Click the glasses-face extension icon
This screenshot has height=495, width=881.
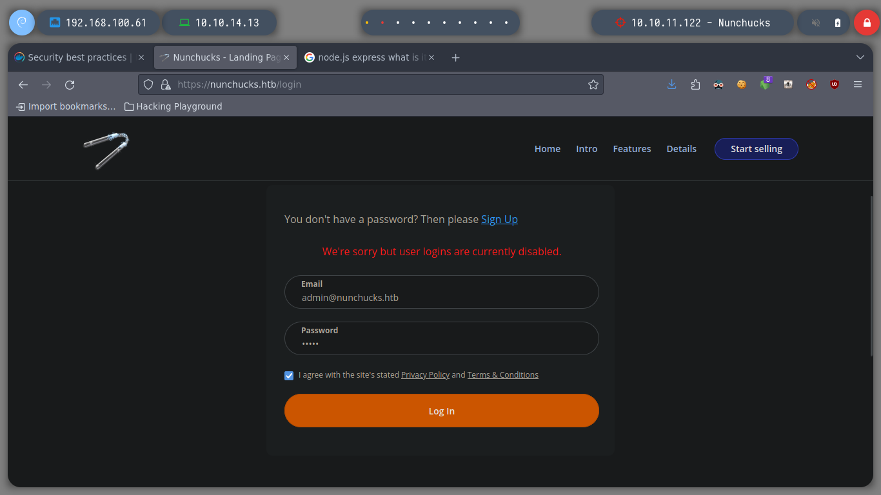tap(718, 84)
